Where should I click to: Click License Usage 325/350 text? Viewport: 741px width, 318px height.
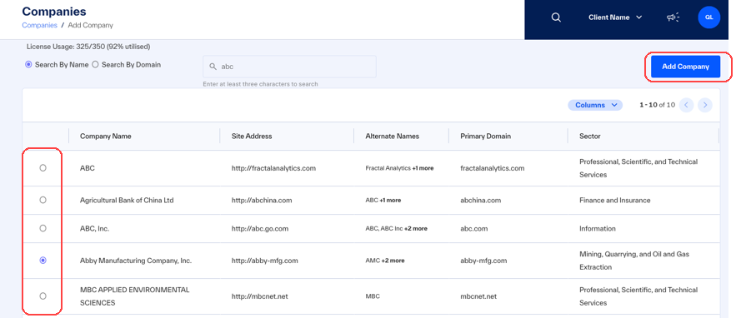point(88,47)
